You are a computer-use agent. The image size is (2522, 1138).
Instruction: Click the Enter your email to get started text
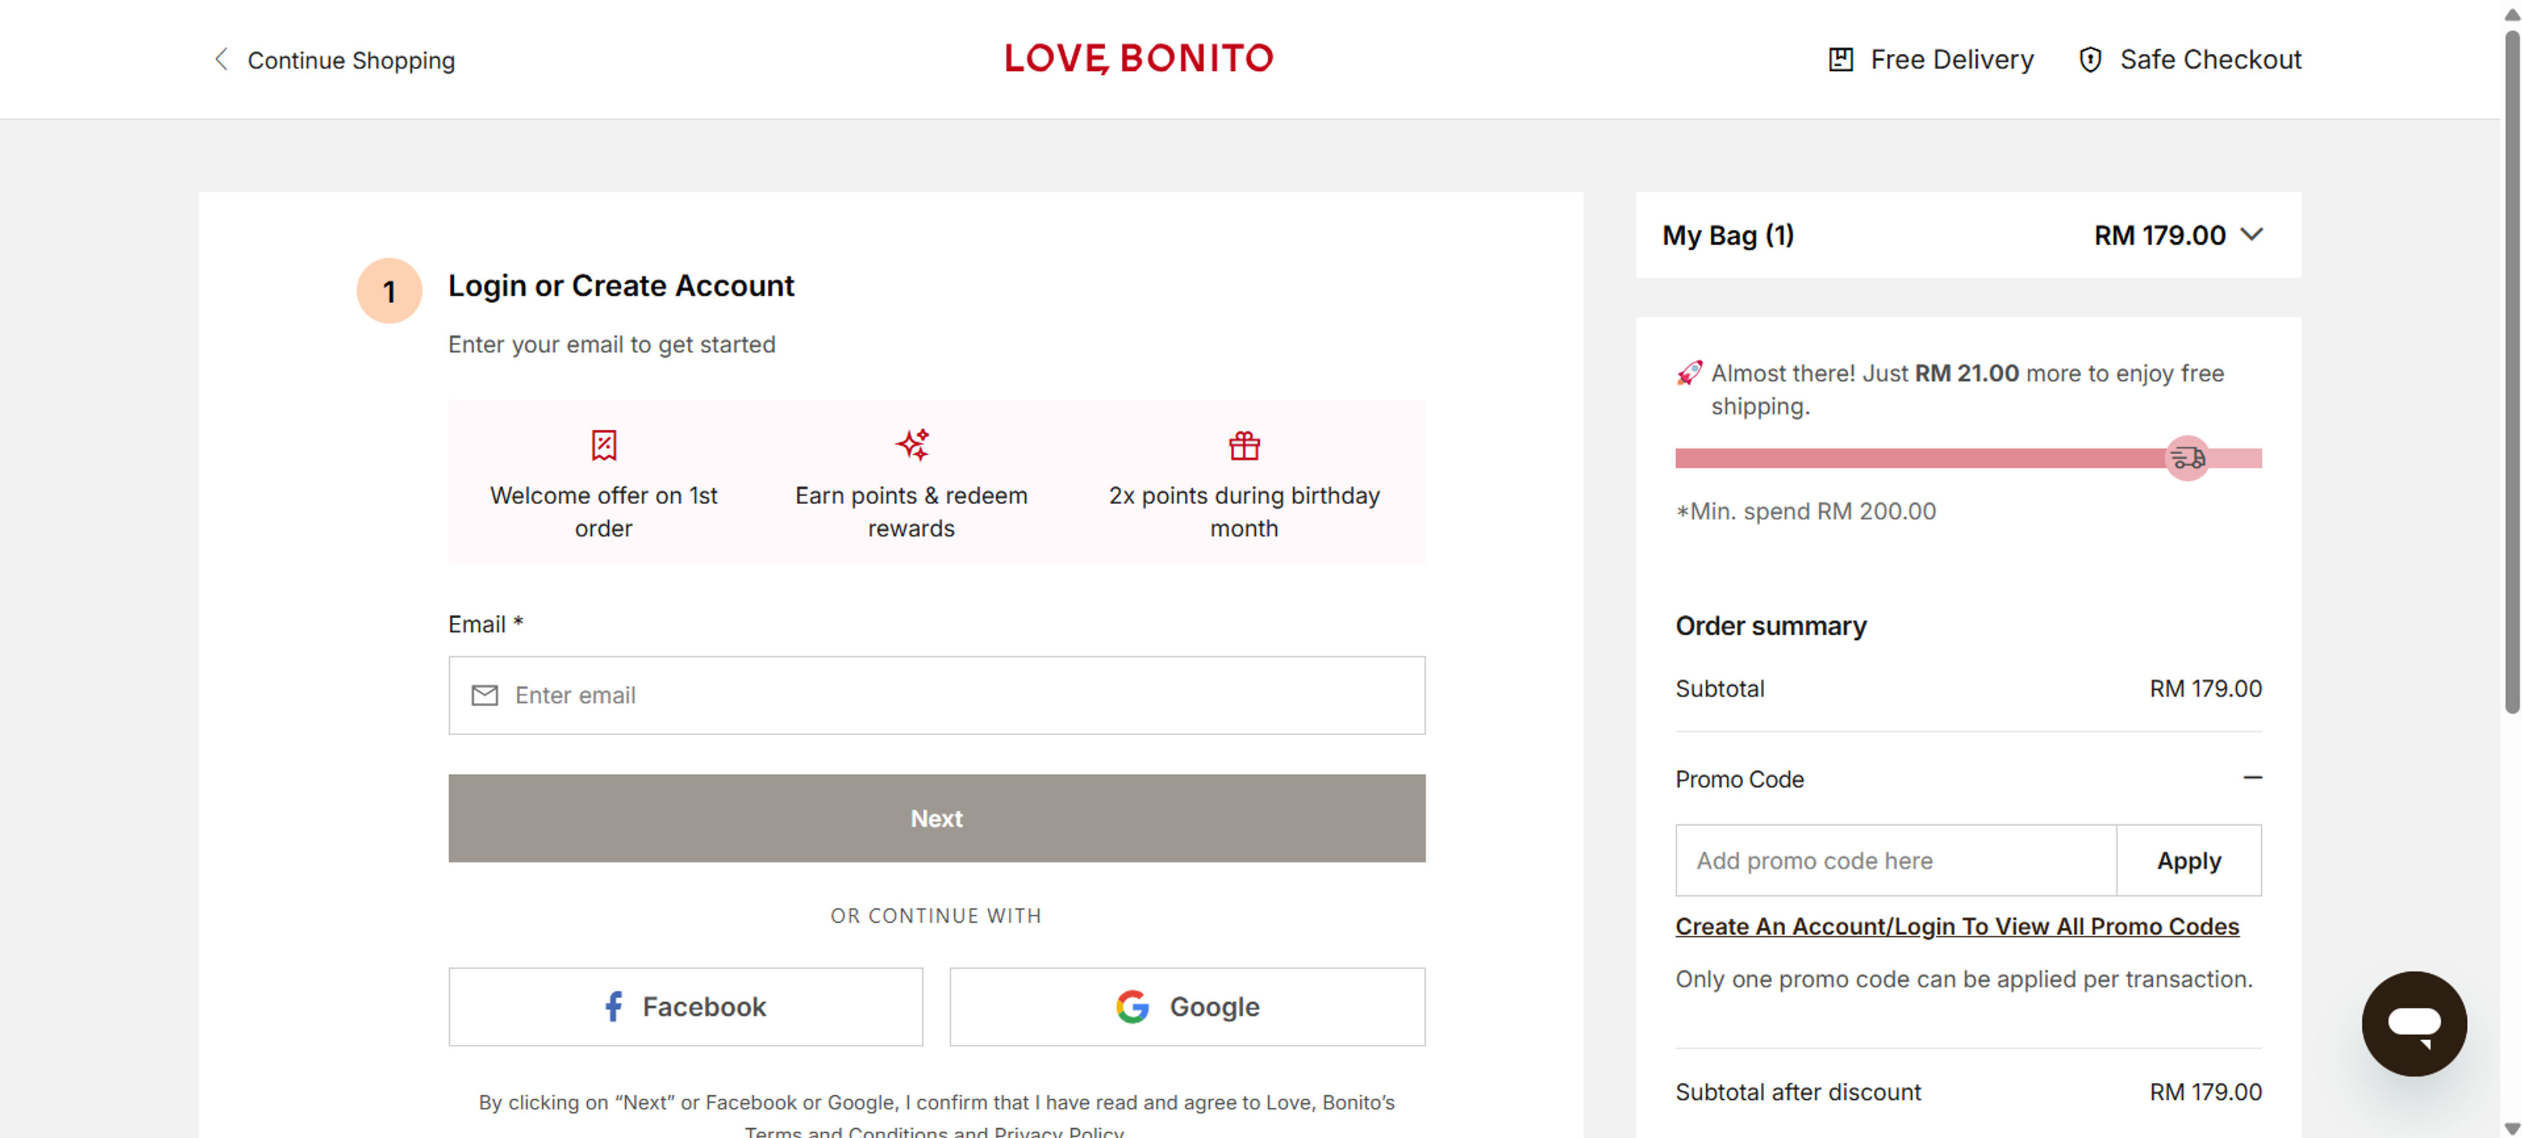click(x=611, y=345)
